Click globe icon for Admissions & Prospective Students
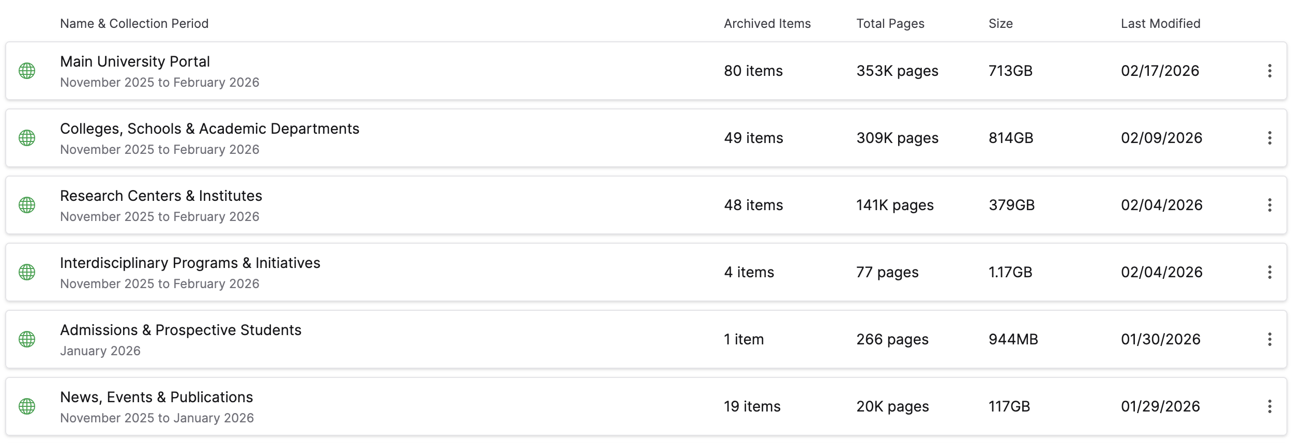 click(x=27, y=339)
